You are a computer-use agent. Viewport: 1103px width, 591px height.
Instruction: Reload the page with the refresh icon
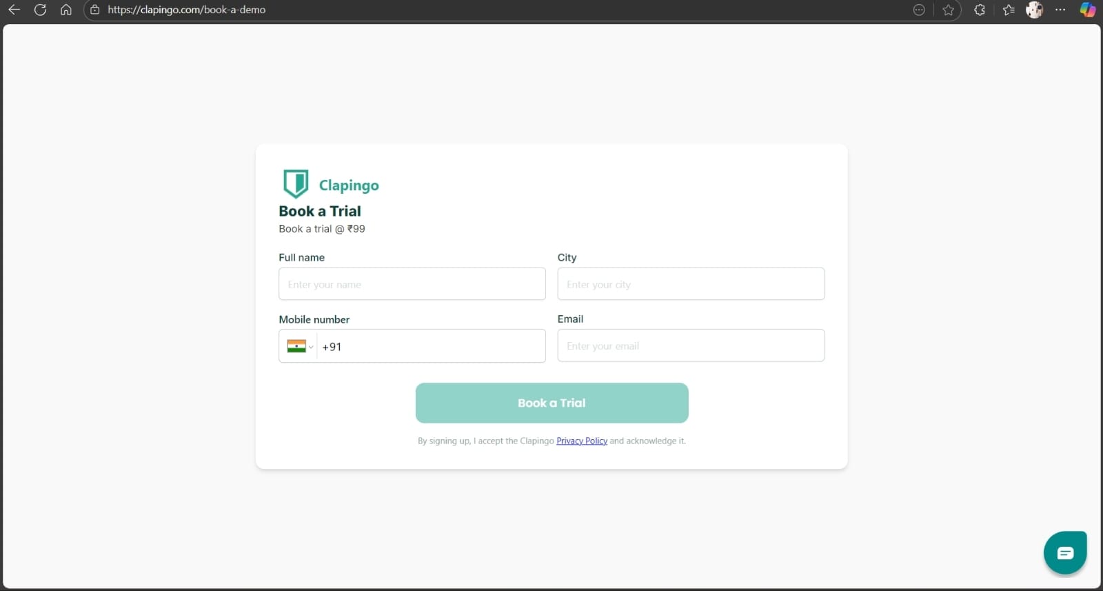pyautogui.click(x=40, y=10)
